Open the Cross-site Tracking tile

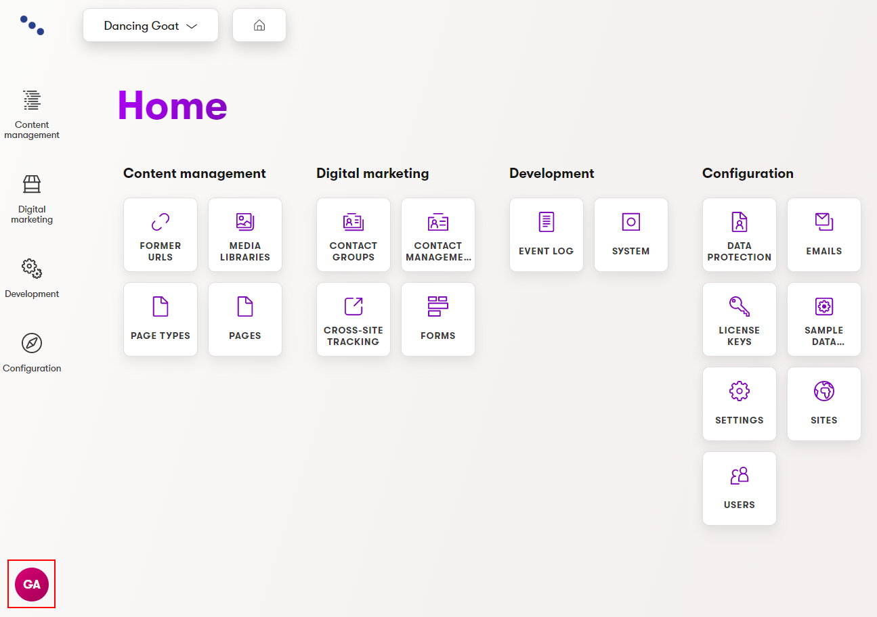coord(354,319)
